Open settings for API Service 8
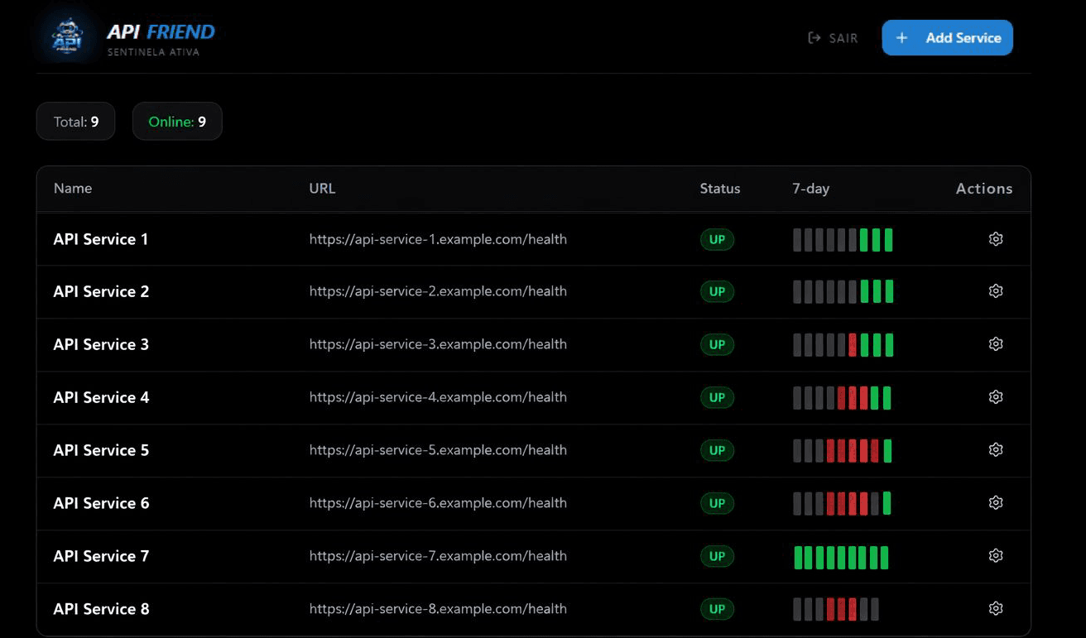Screen dimensions: 1086x638 coord(996,608)
